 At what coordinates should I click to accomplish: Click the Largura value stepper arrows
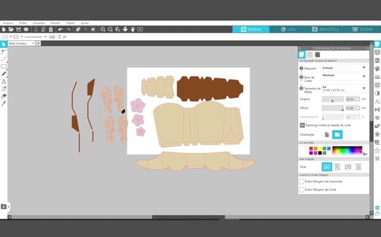359,99
